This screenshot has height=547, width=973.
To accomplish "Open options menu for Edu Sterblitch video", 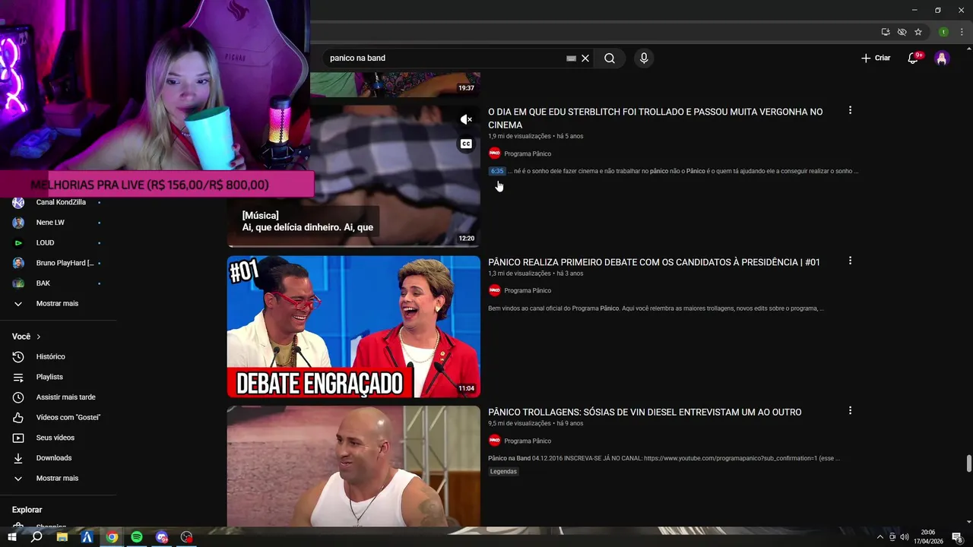I will [x=850, y=111].
